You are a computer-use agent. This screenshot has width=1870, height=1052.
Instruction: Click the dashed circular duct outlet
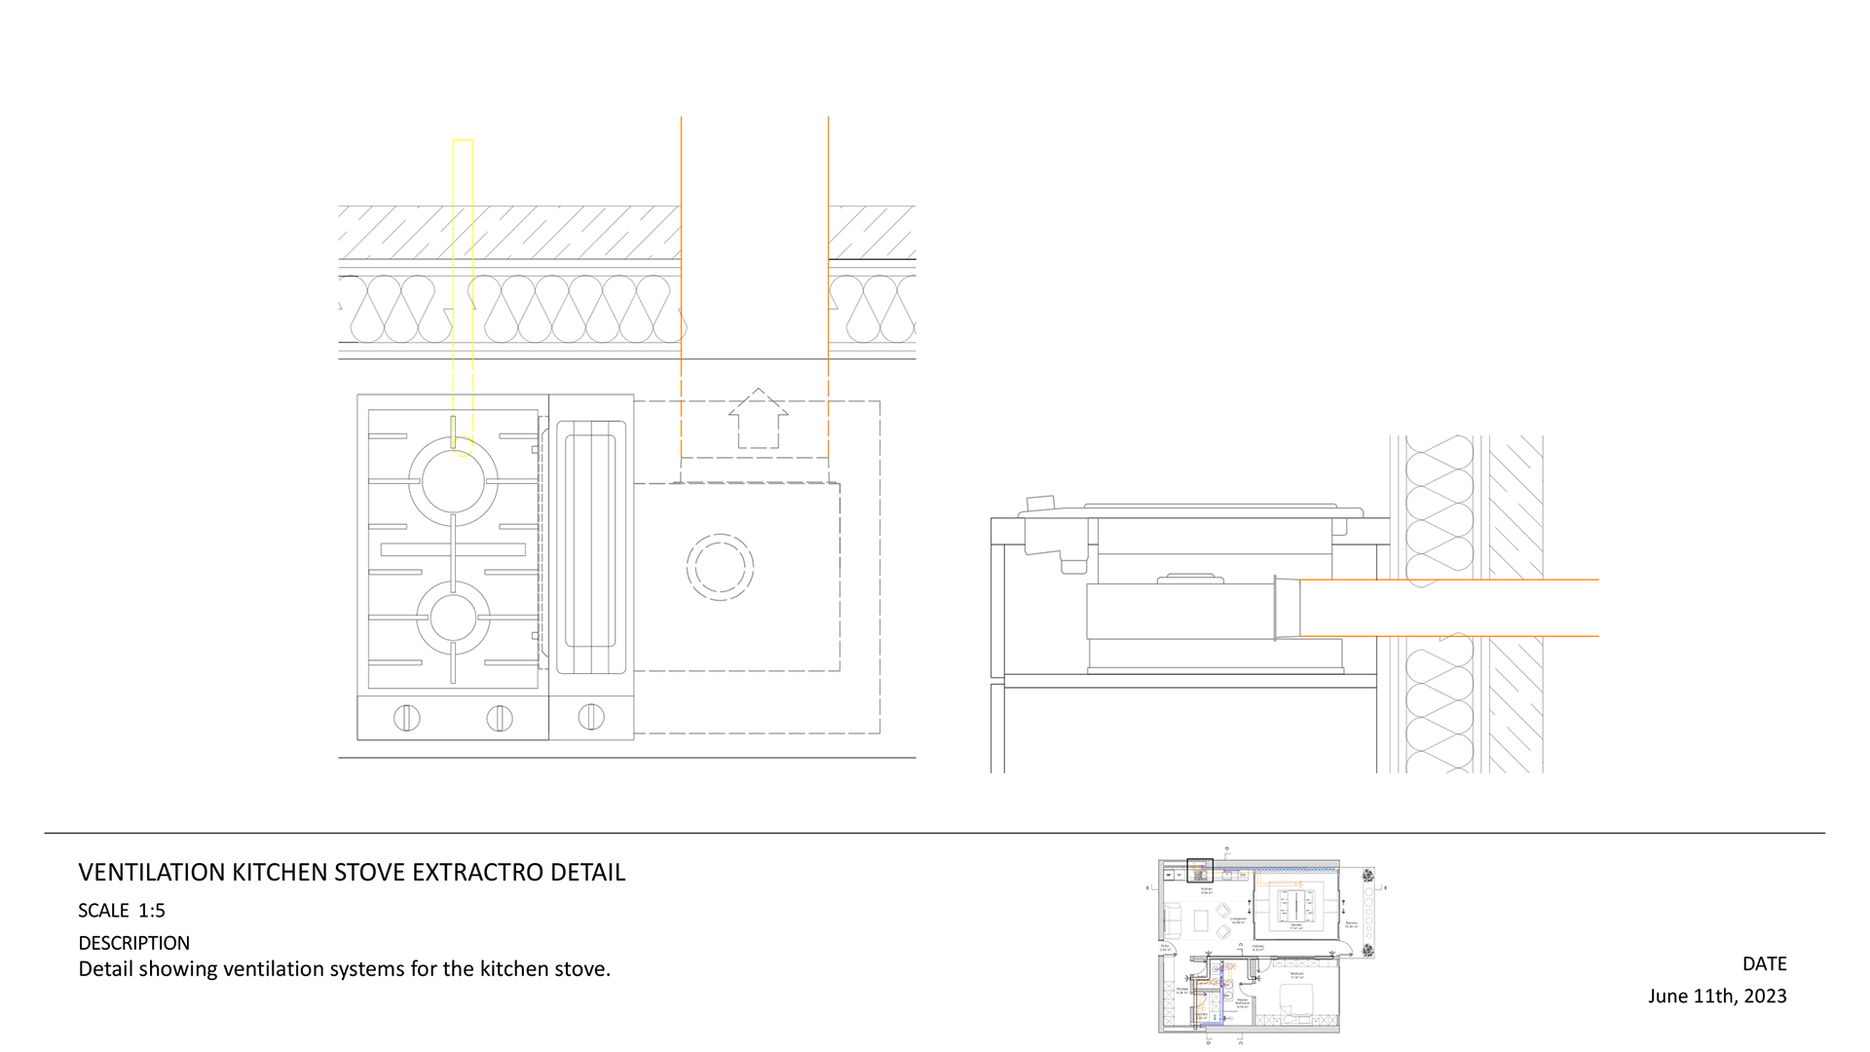click(x=720, y=567)
